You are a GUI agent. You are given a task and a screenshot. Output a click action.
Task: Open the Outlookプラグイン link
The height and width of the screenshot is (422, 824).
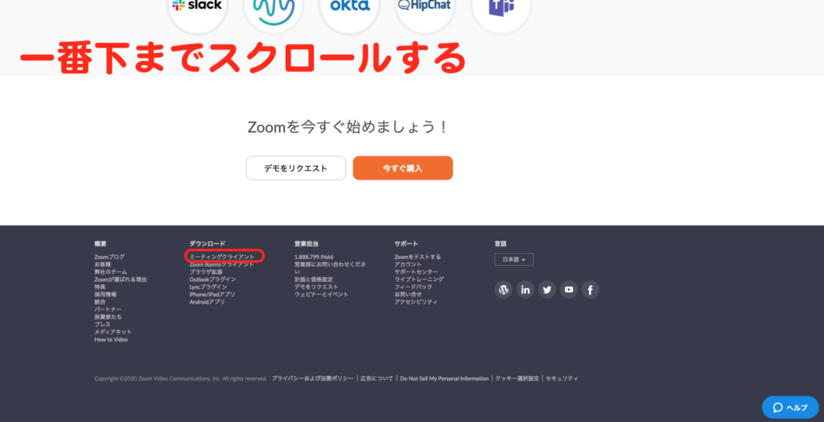212,279
